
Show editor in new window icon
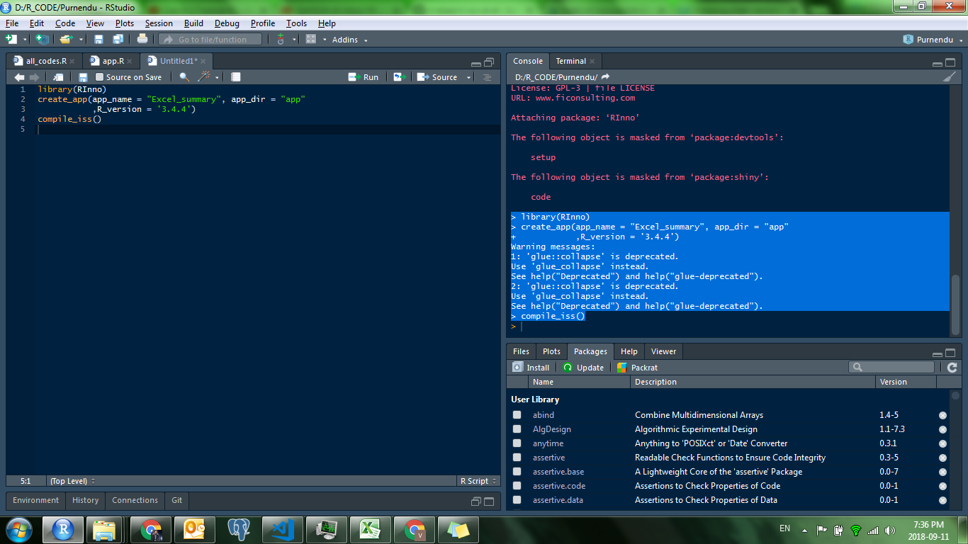pos(58,77)
